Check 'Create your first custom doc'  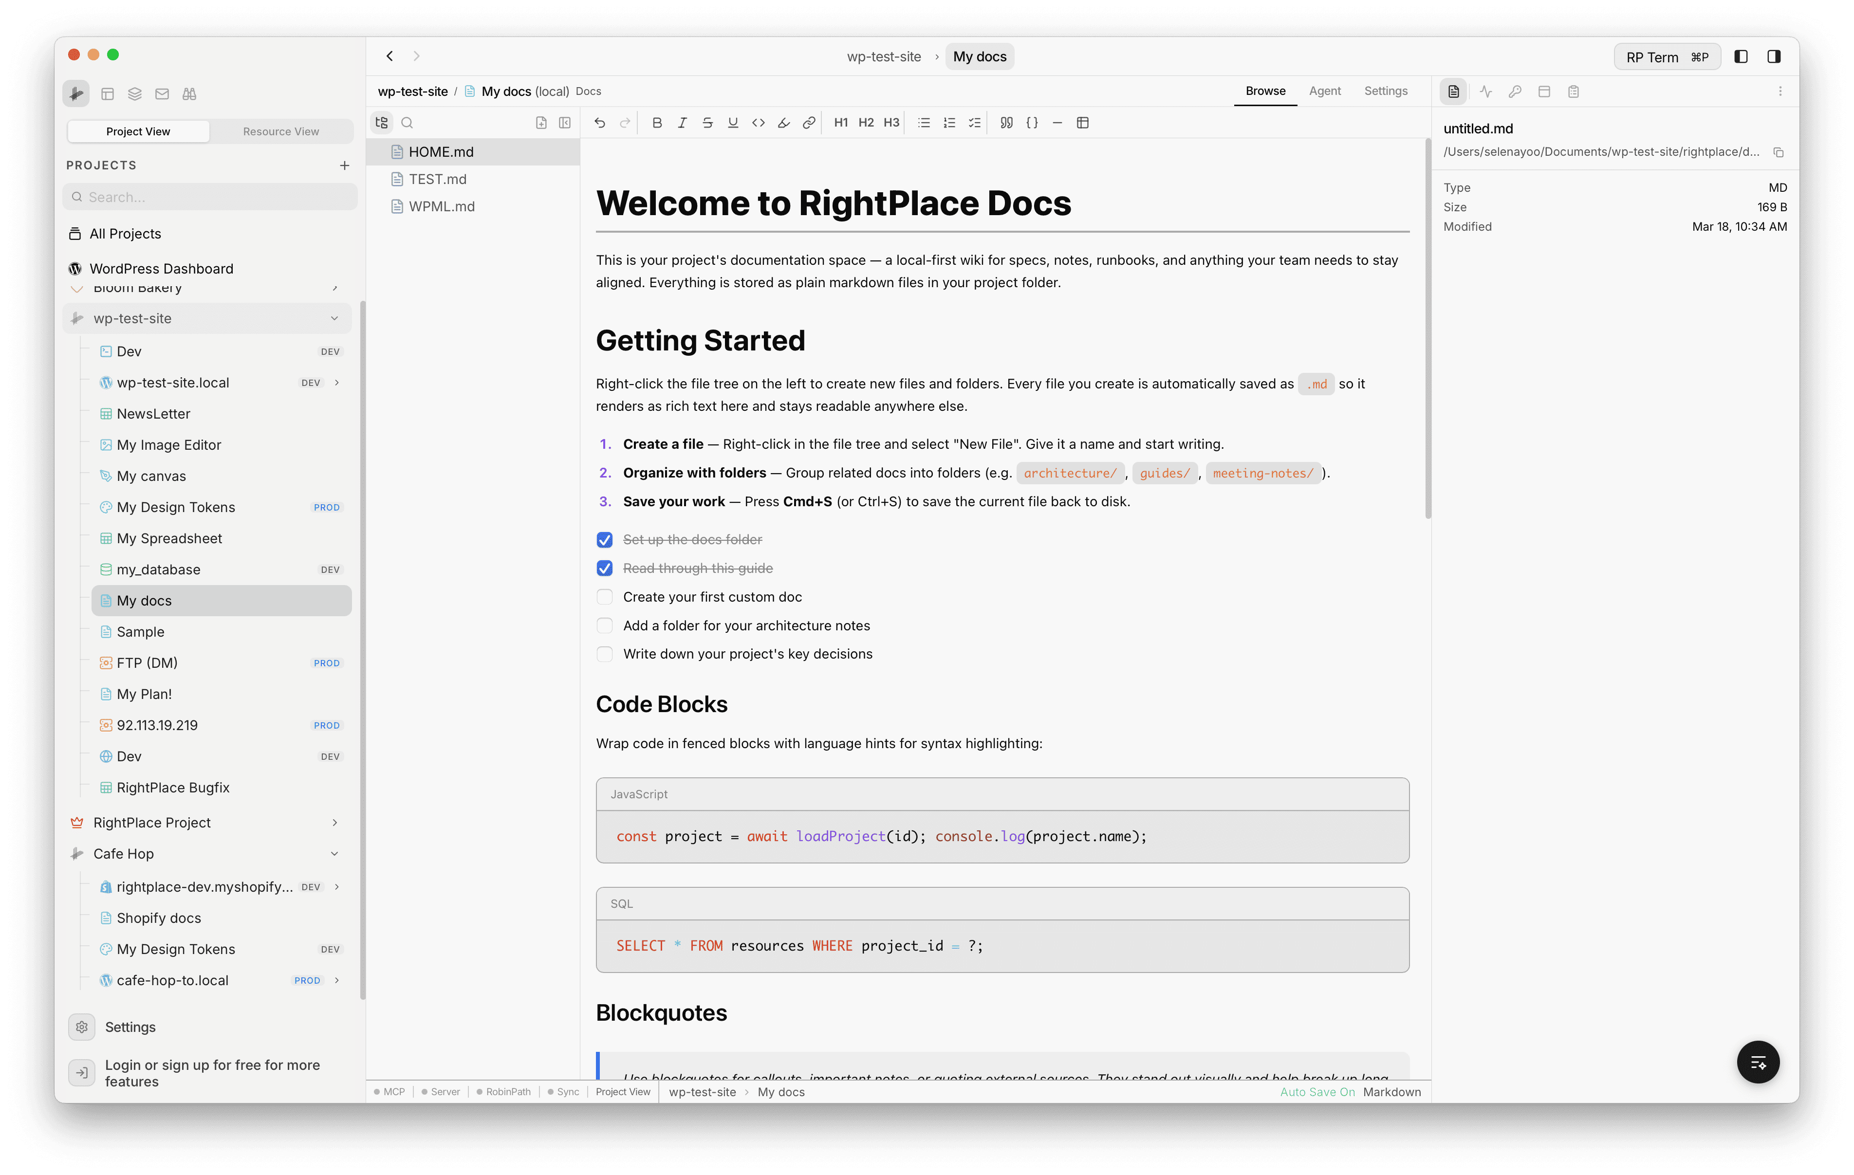[605, 597]
